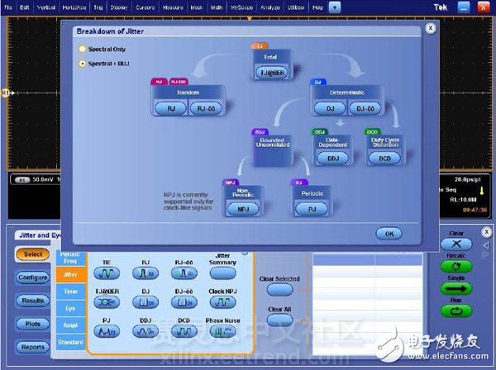Click the NPJ block in diagram
This screenshot has height=370, width=496.
coord(243,209)
